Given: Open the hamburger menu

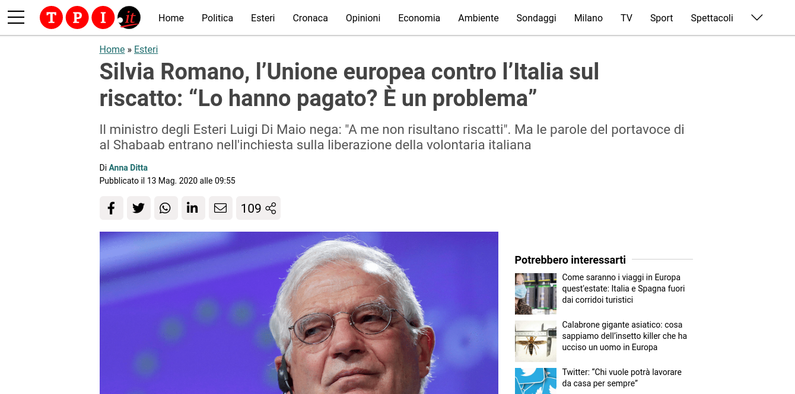Looking at the screenshot, I should (x=16, y=18).
